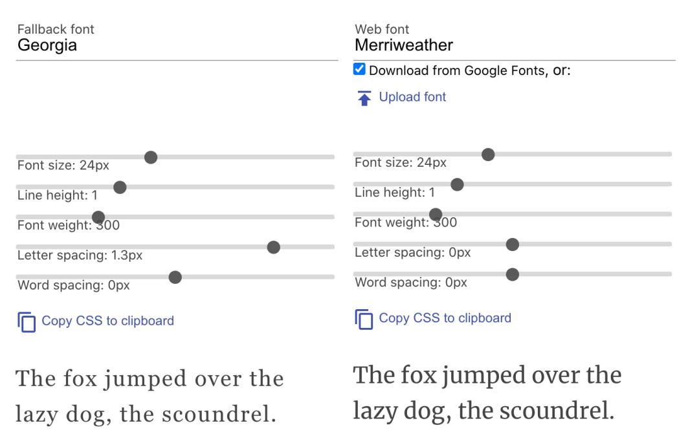Click the fallback Font size slider handle
This screenshot has width=699, height=445.
click(x=151, y=157)
